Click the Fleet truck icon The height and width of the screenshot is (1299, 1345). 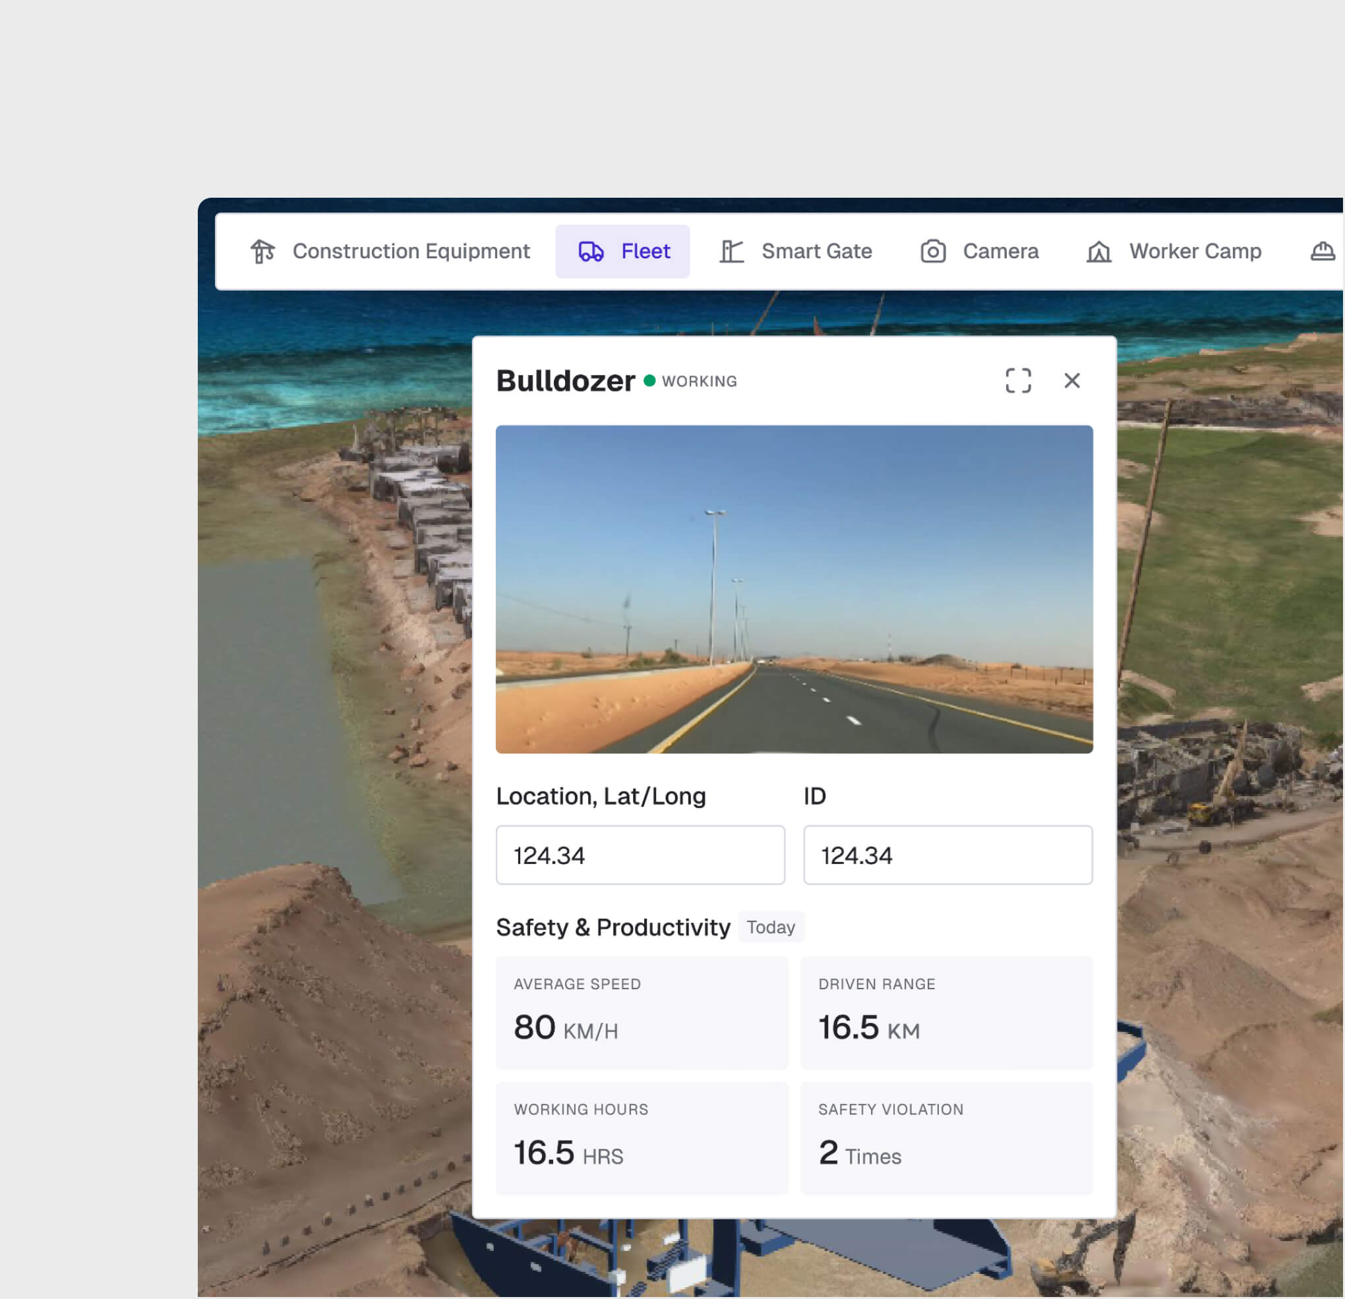coord(591,252)
